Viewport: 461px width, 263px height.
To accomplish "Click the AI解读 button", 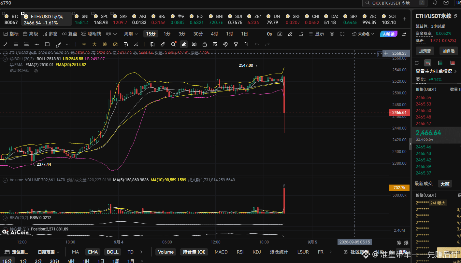I will click(x=389, y=34).
